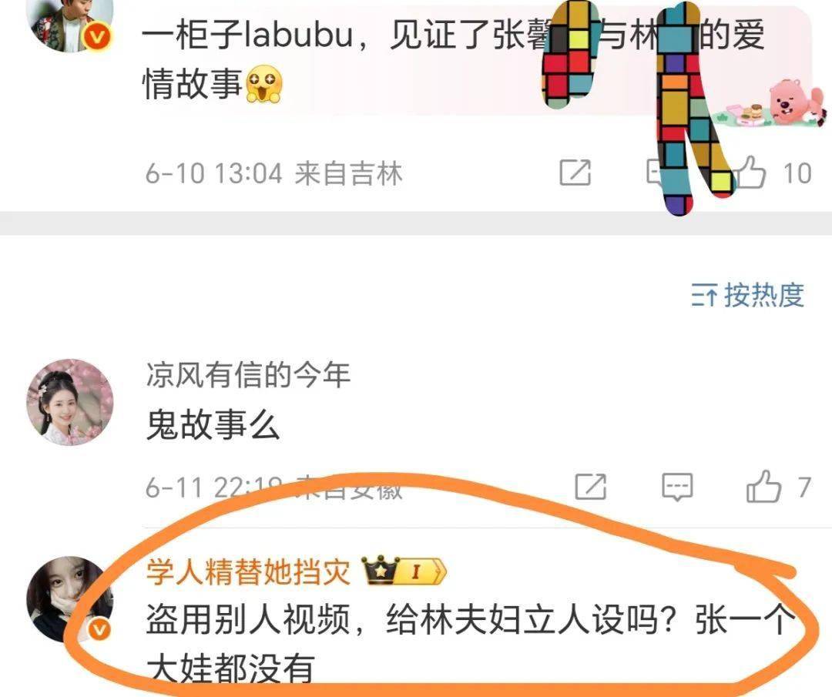Tap the comment text 鬼故事么
This screenshot has height=697, width=832.
pyautogui.click(x=213, y=425)
